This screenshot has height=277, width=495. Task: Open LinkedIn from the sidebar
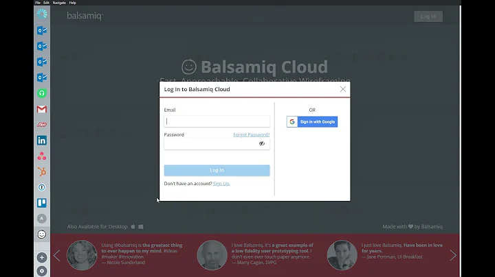tap(42, 141)
